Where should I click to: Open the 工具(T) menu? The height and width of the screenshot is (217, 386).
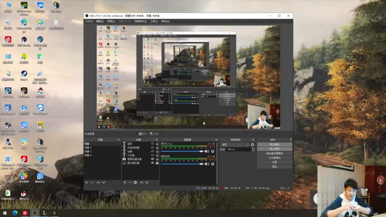point(154,21)
